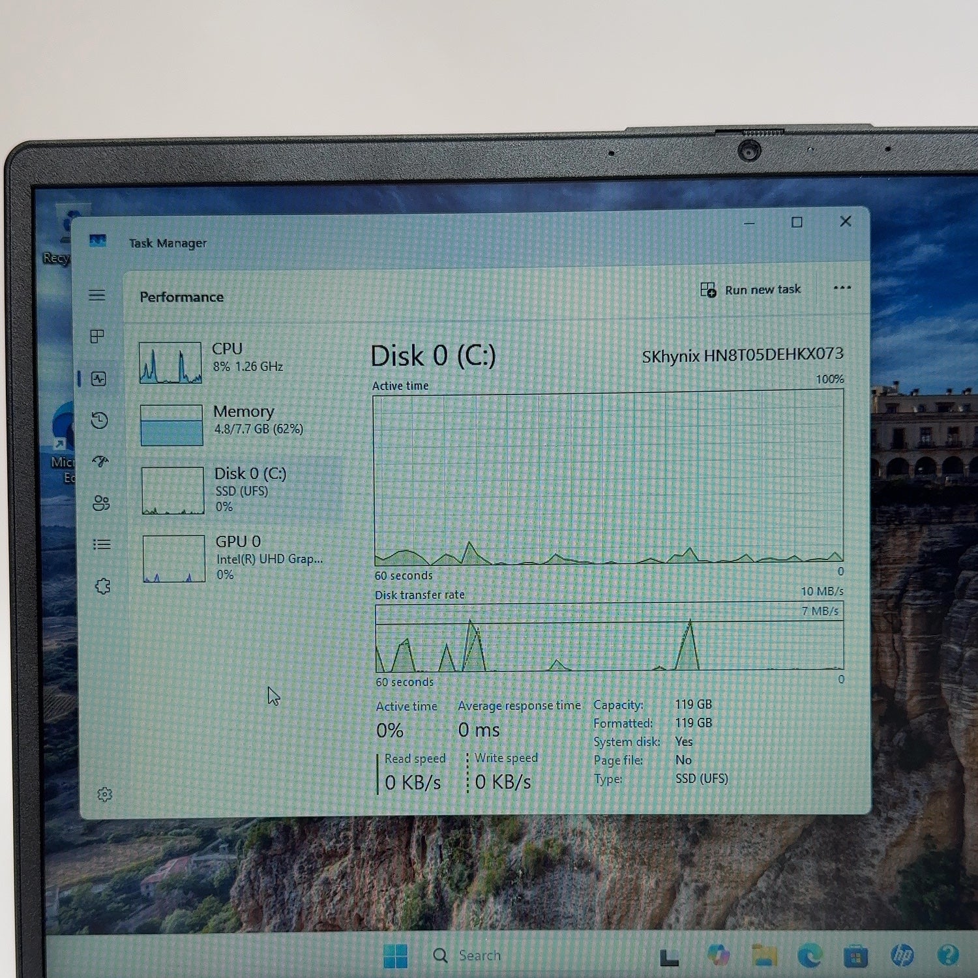Open the Microsoft Edge desktop shortcut
Viewport: 978px width, 978px height.
(x=63, y=443)
